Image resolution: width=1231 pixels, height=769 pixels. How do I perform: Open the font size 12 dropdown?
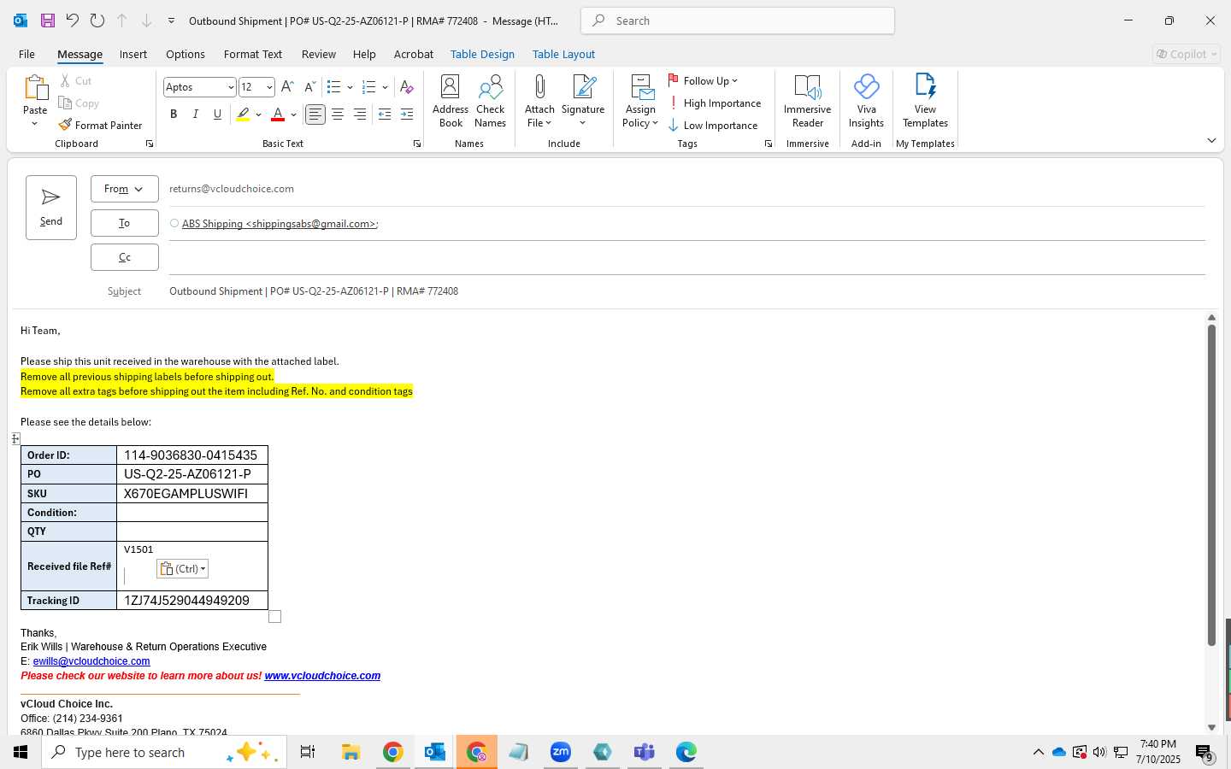click(269, 87)
